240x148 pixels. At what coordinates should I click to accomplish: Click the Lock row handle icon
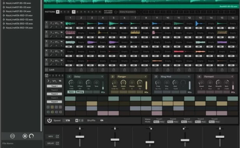coord(46,70)
